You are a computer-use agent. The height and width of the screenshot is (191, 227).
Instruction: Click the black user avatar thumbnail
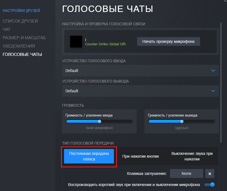[76, 41]
